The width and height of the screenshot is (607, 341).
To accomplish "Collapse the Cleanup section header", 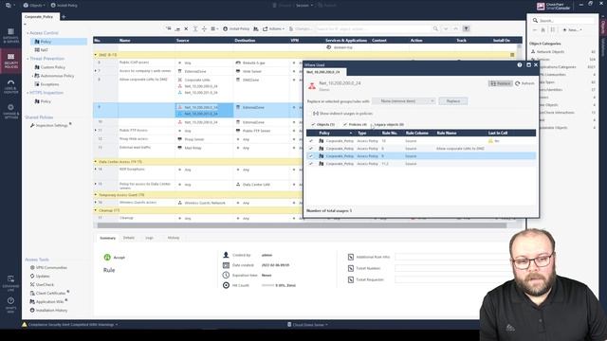I will (96, 210).
